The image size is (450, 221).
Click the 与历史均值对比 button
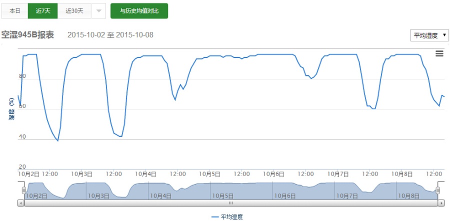(x=139, y=11)
